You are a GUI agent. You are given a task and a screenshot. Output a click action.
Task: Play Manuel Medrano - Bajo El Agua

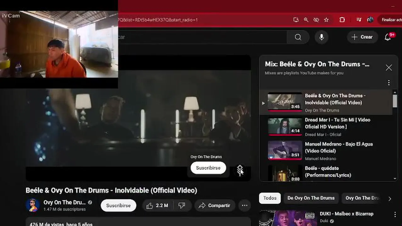(338, 147)
